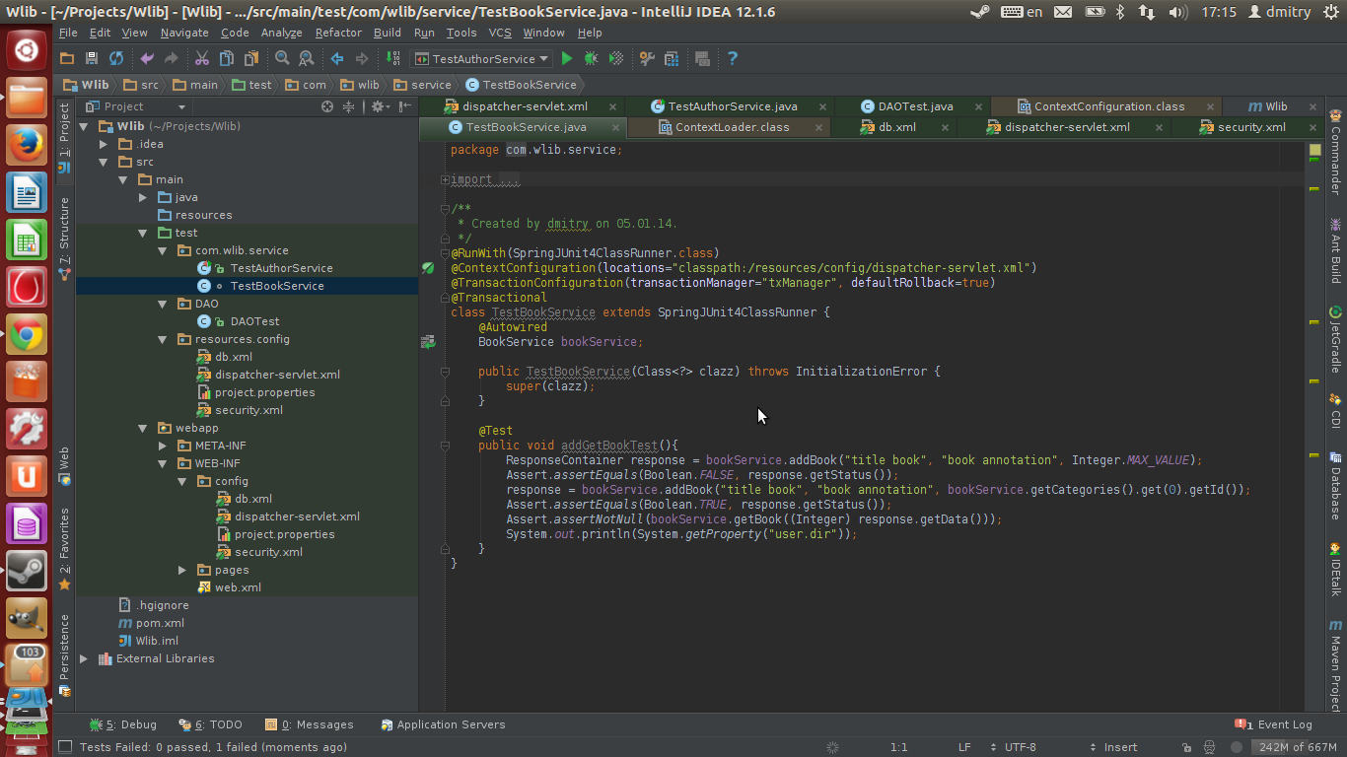Viewport: 1347px width, 757px height.
Task: Open the Application Servers button
Action: 443,724
